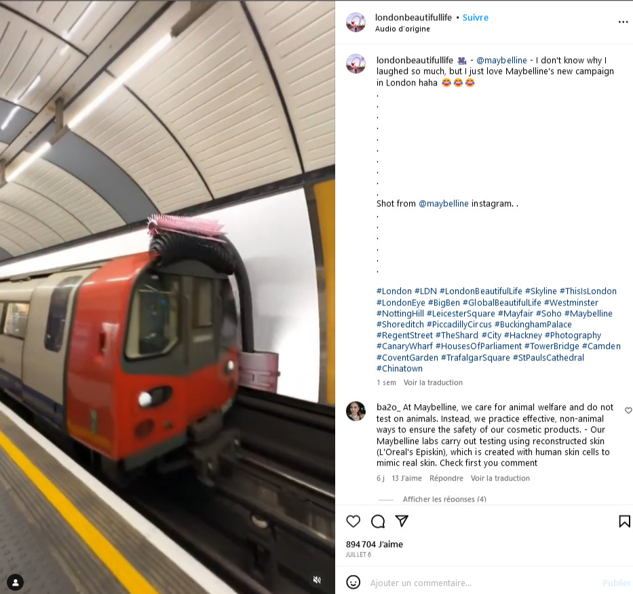
Task: Play or pause the train video
Action: pos(167,297)
